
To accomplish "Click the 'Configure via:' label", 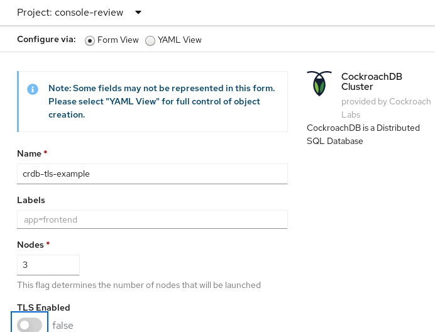I will (x=47, y=40).
